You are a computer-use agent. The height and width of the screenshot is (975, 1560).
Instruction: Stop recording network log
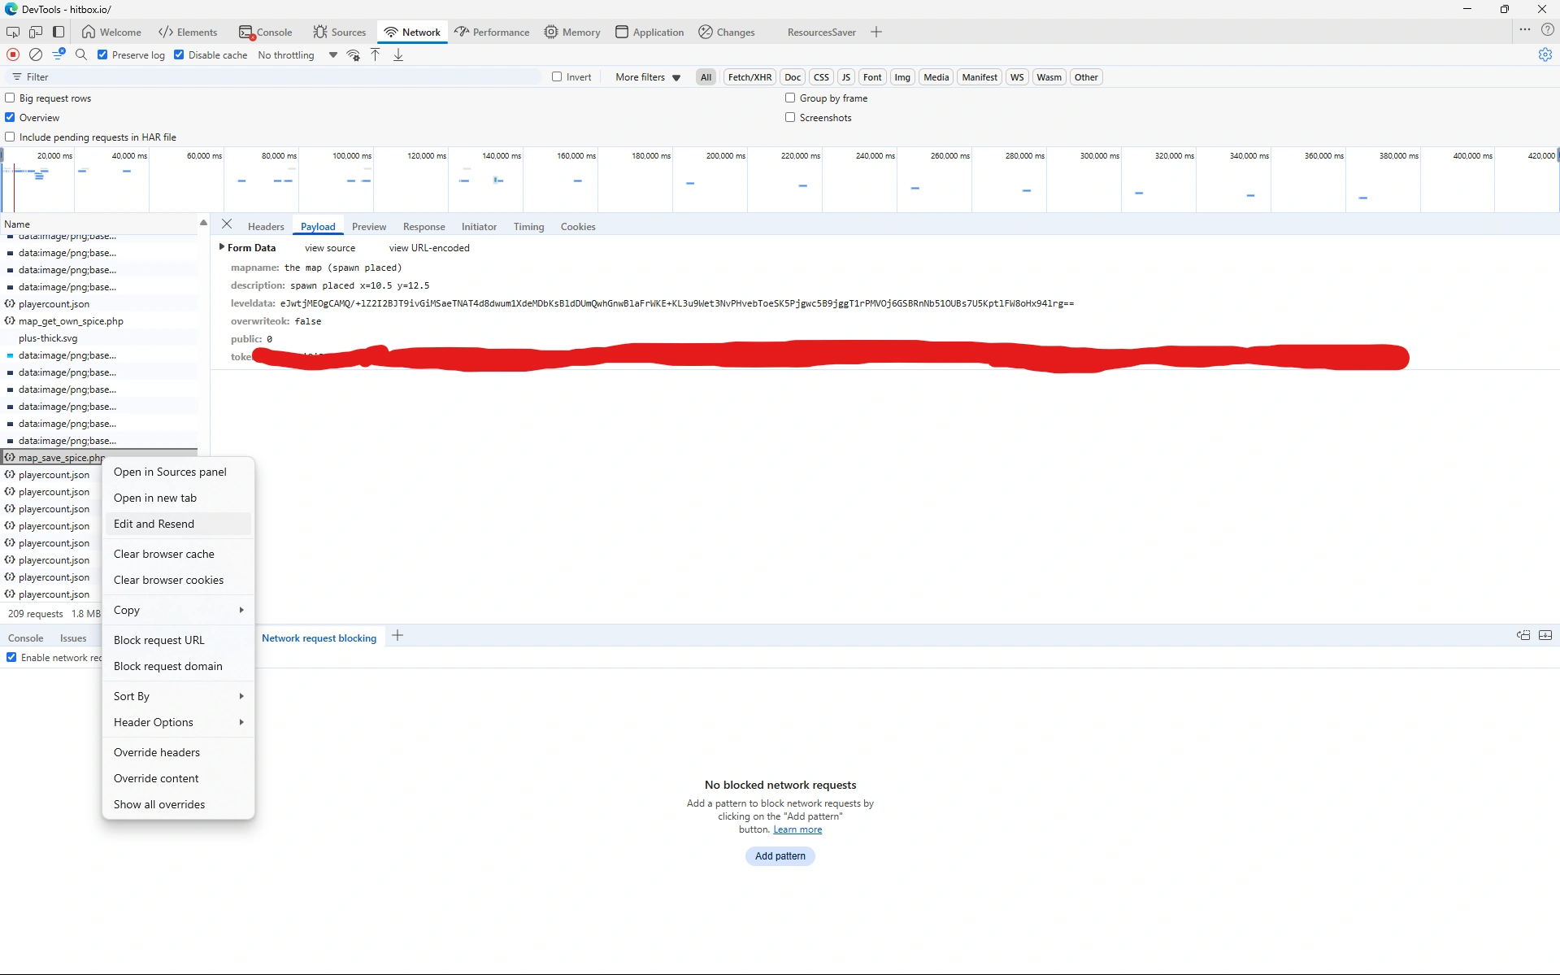pyautogui.click(x=13, y=54)
